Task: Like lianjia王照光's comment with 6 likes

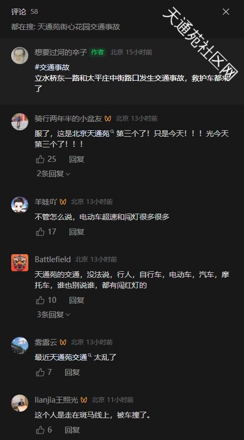Action: click(41, 430)
